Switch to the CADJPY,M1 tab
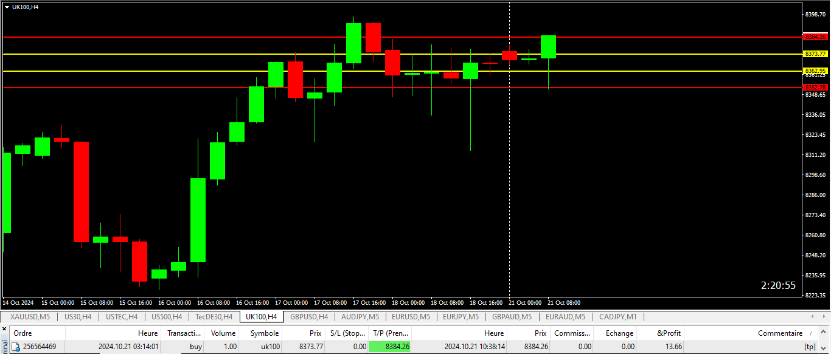Viewport: 831px width, 354px height. click(x=618, y=317)
